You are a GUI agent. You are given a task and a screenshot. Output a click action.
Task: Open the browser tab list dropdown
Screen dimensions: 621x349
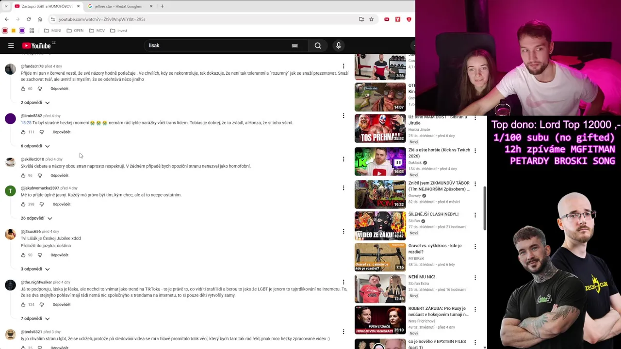coord(6,6)
